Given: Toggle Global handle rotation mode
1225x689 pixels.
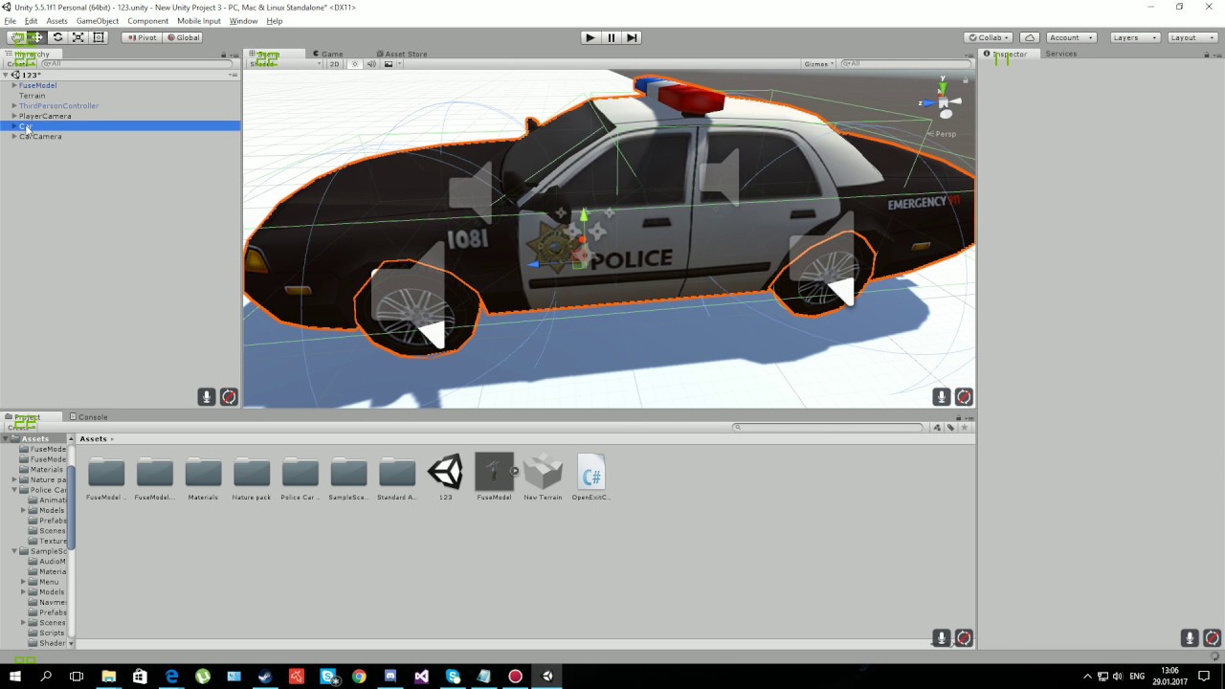Looking at the screenshot, I should [x=183, y=37].
